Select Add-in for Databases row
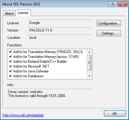Screen dimensions: 129x120 click(x=47, y=76)
